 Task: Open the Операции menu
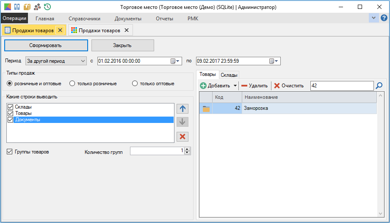pos(14,18)
